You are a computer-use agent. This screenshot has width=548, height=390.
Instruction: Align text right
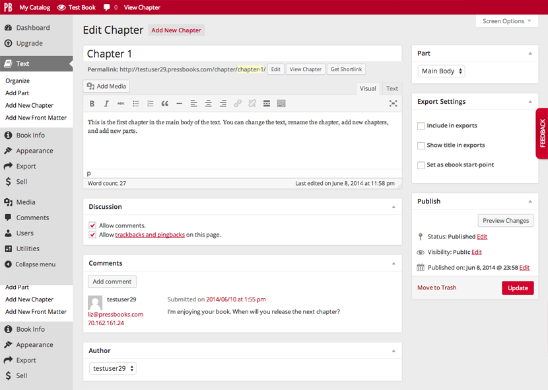[x=223, y=104]
